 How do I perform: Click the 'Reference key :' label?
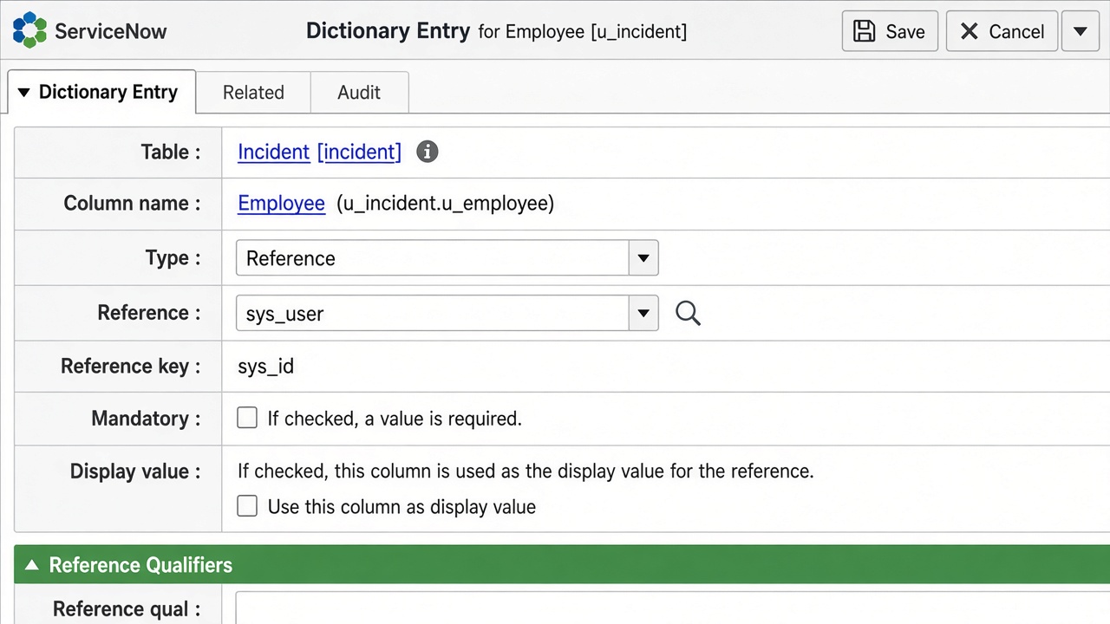[130, 366]
